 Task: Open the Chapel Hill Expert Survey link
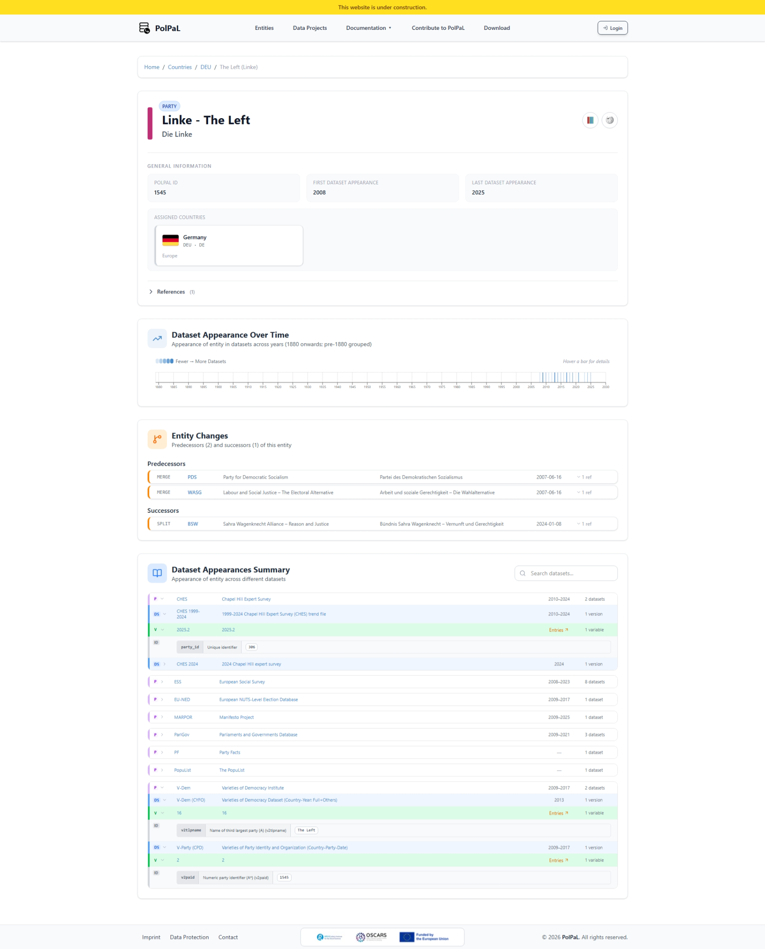[246, 599]
